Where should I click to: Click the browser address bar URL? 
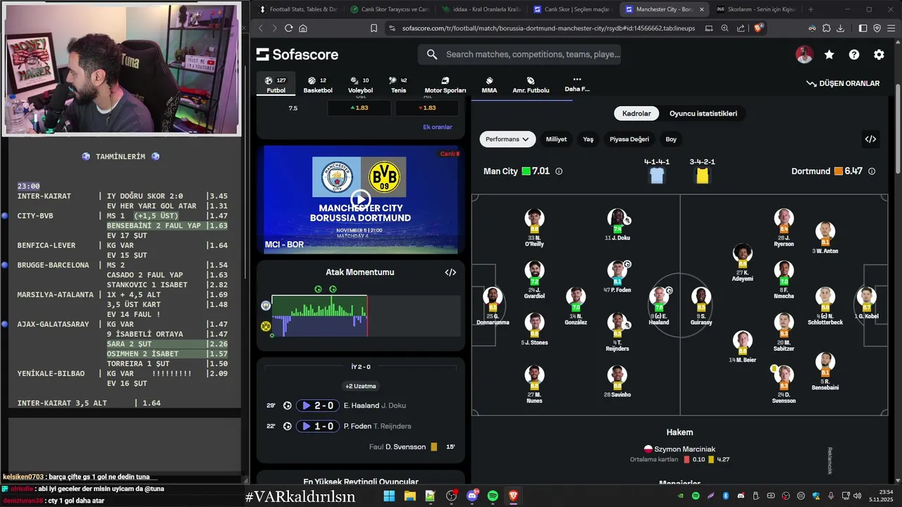click(x=548, y=28)
